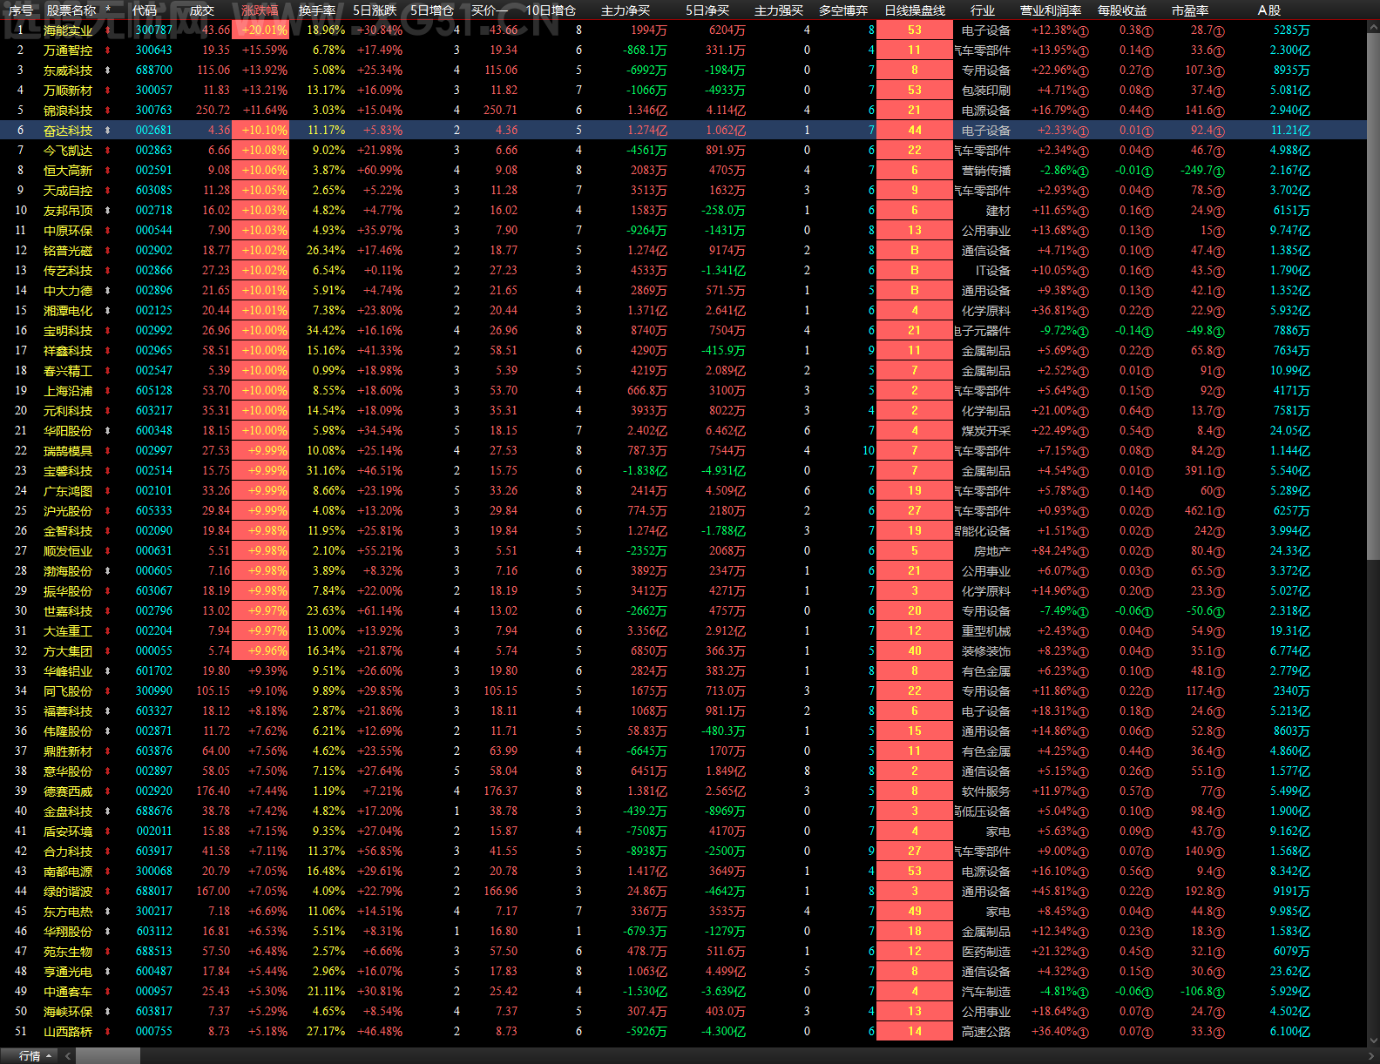Click the highlighted +20.01% change cell

pos(260,30)
